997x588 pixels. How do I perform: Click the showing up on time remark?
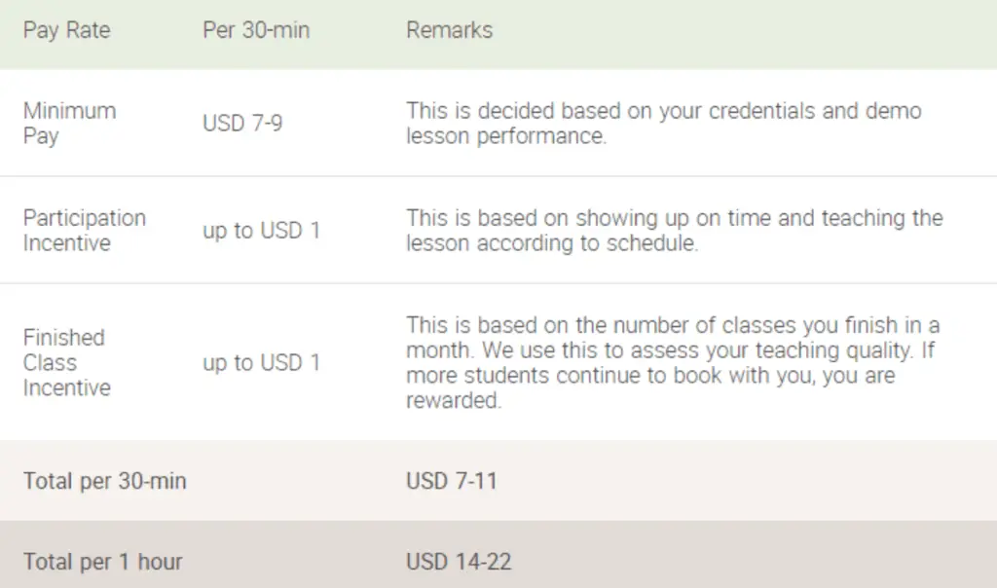click(x=675, y=230)
